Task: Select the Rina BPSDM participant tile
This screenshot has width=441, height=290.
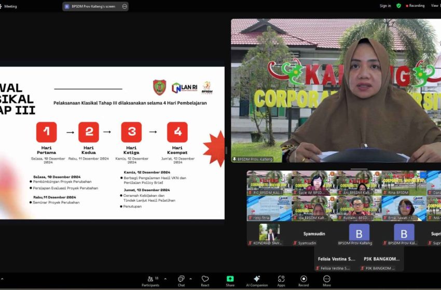Action: pos(404,183)
